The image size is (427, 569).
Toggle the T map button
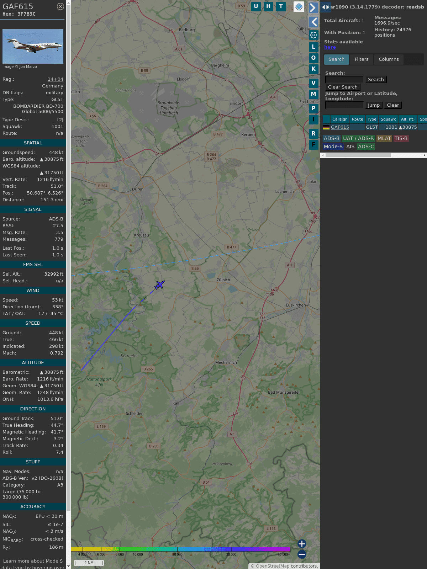coord(281,6)
